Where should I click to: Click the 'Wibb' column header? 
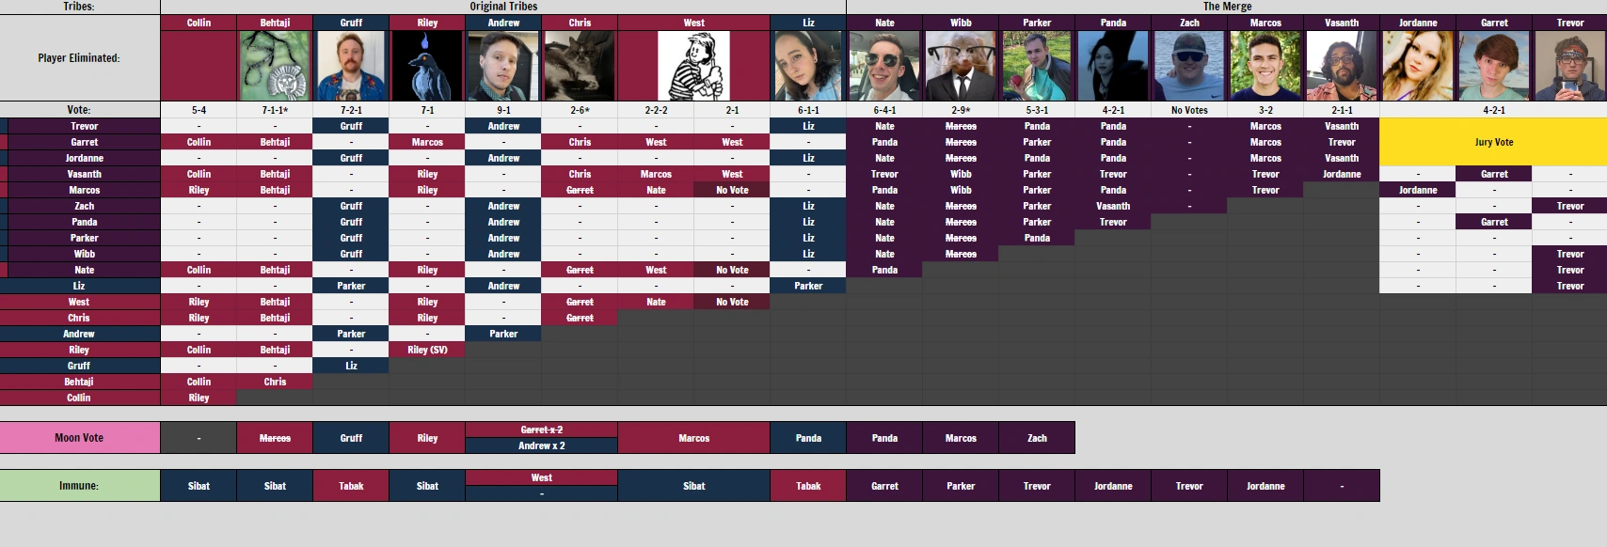(961, 23)
